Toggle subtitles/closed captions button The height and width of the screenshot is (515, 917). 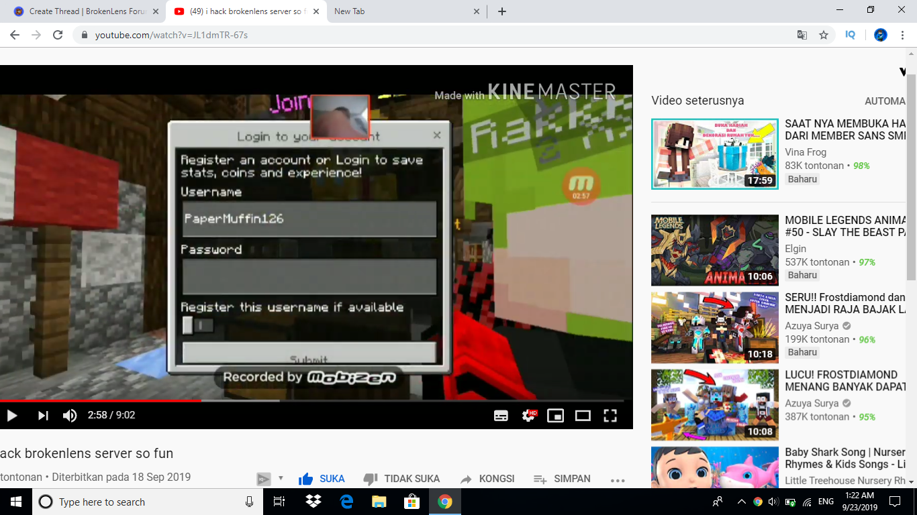click(x=501, y=416)
